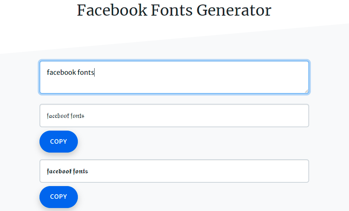Click the word Facebook in the title
This screenshot has height=211, width=349.
point(112,10)
